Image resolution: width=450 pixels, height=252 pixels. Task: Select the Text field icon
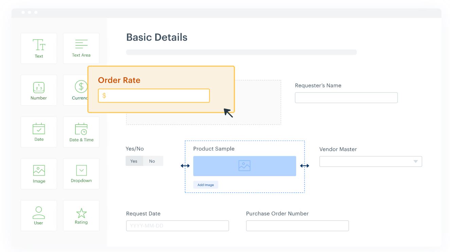point(39,48)
